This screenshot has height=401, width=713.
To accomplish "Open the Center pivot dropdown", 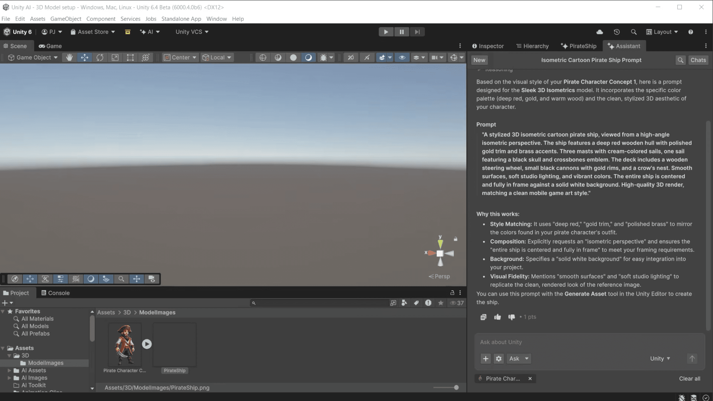I will pyautogui.click(x=180, y=57).
